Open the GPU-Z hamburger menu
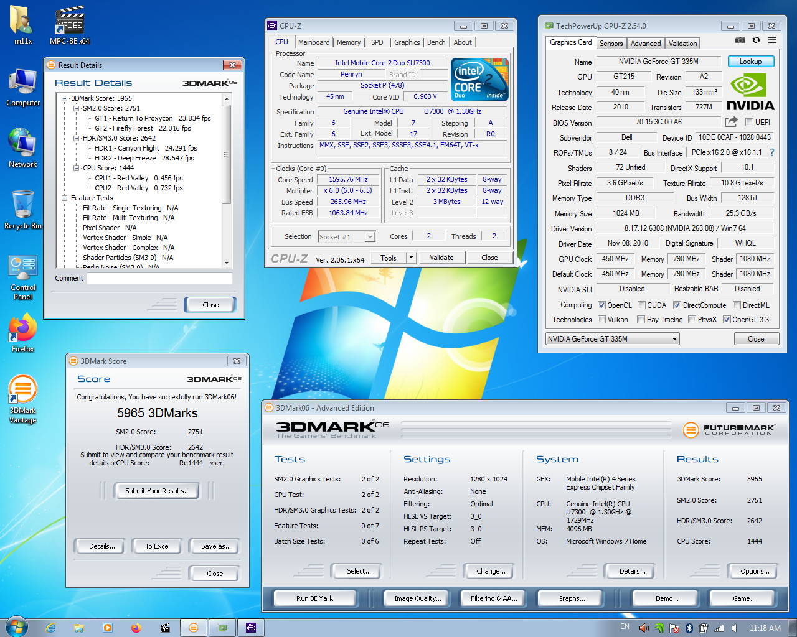797x637 pixels. (772, 40)
